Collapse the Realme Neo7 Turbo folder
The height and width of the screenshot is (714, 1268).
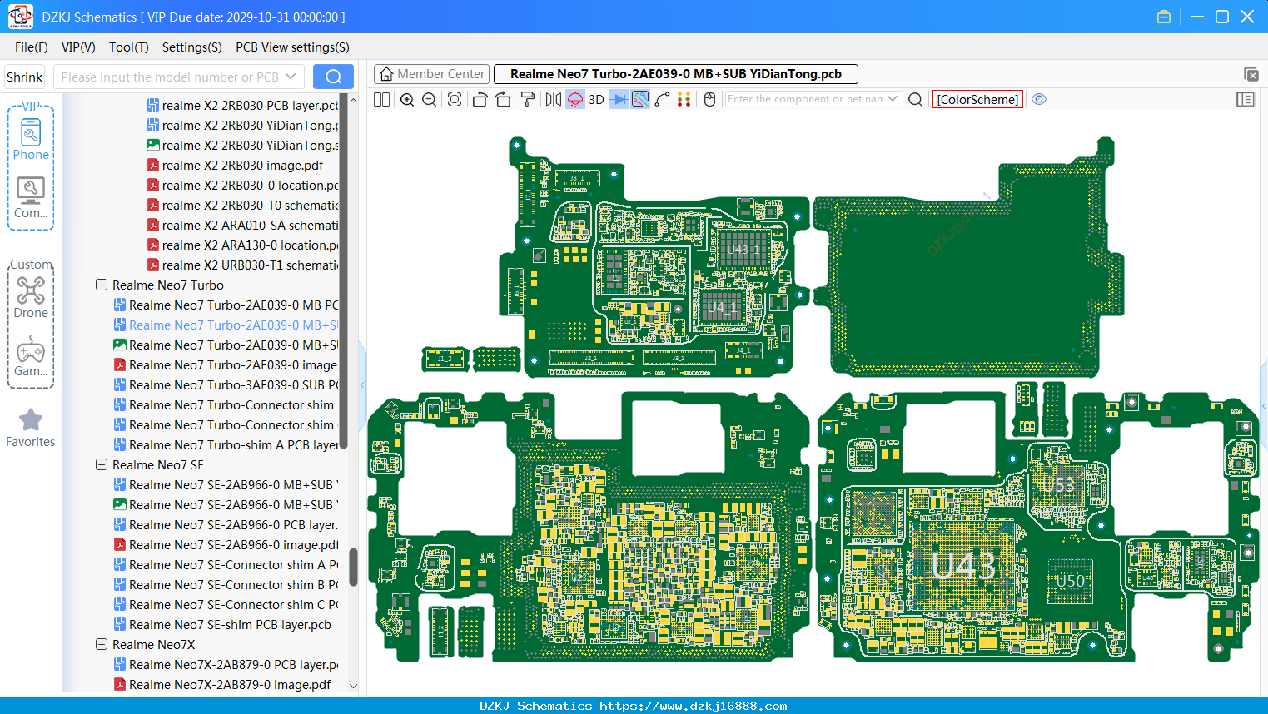click(102, 285)
